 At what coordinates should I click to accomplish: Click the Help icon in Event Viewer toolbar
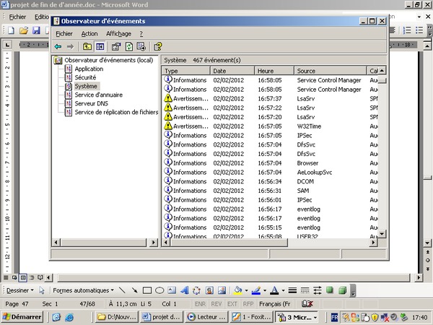pos(157,47)
